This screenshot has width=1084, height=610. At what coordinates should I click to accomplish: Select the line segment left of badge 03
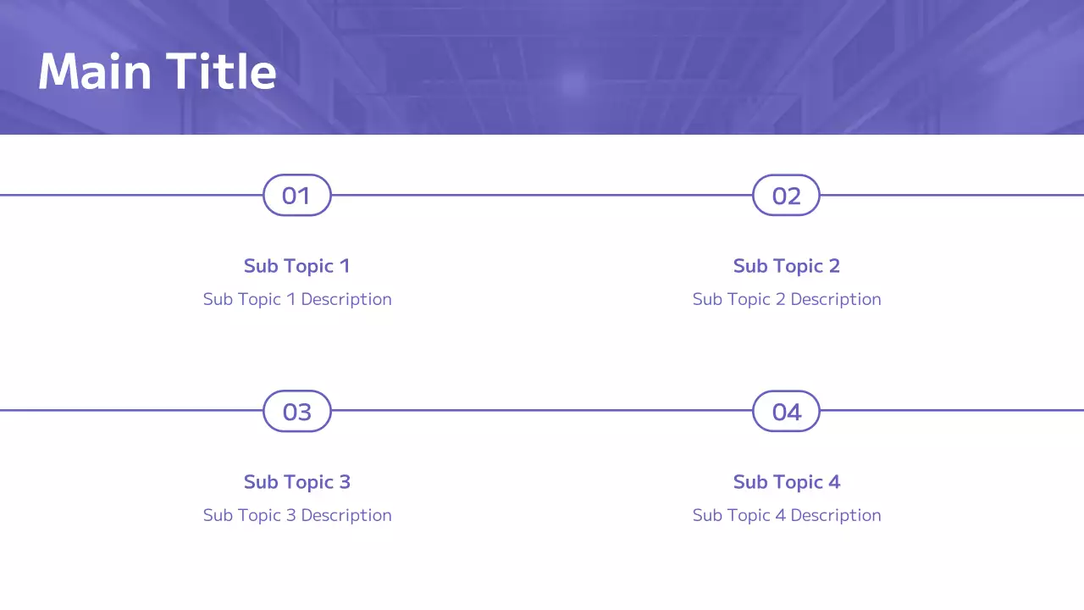(x=131, y=411)
